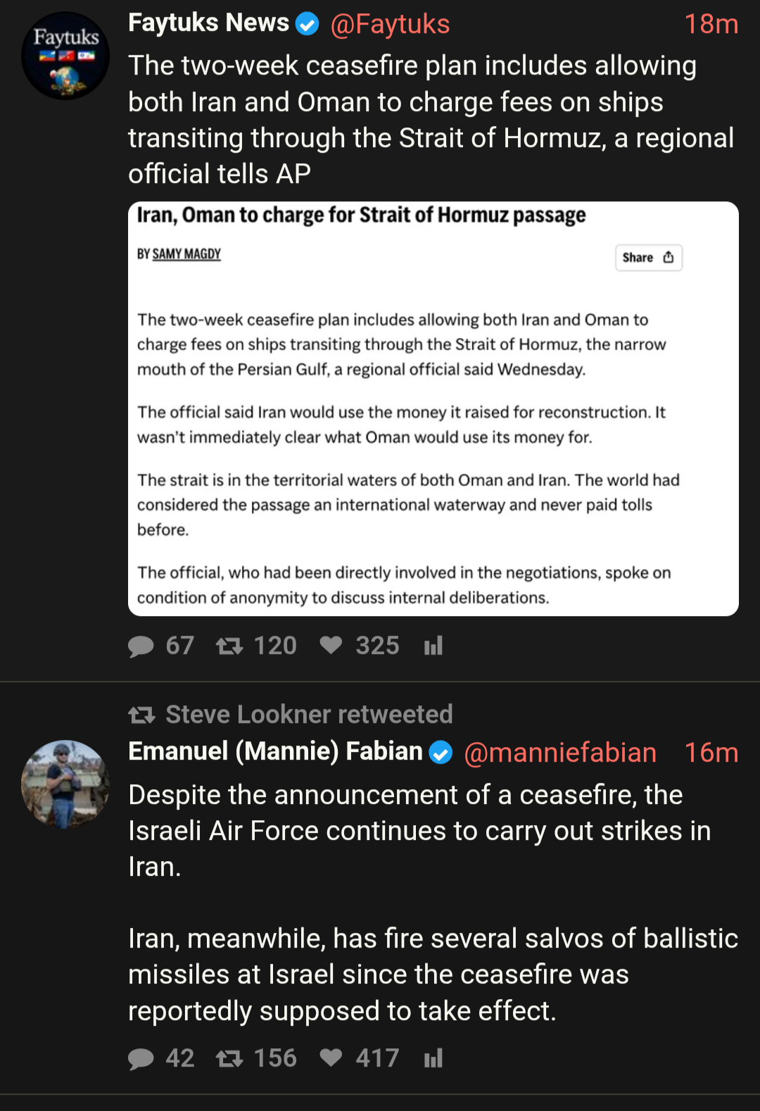View analytics for Emanuel Fabian's tweet
The image size is (760, 1111).
pos(433,1058)
